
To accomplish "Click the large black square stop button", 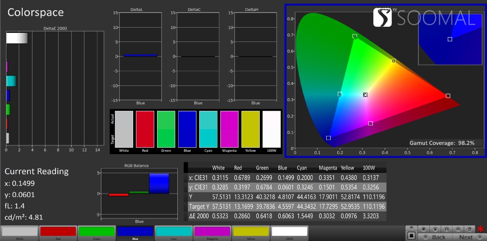I will pos(412,236).
